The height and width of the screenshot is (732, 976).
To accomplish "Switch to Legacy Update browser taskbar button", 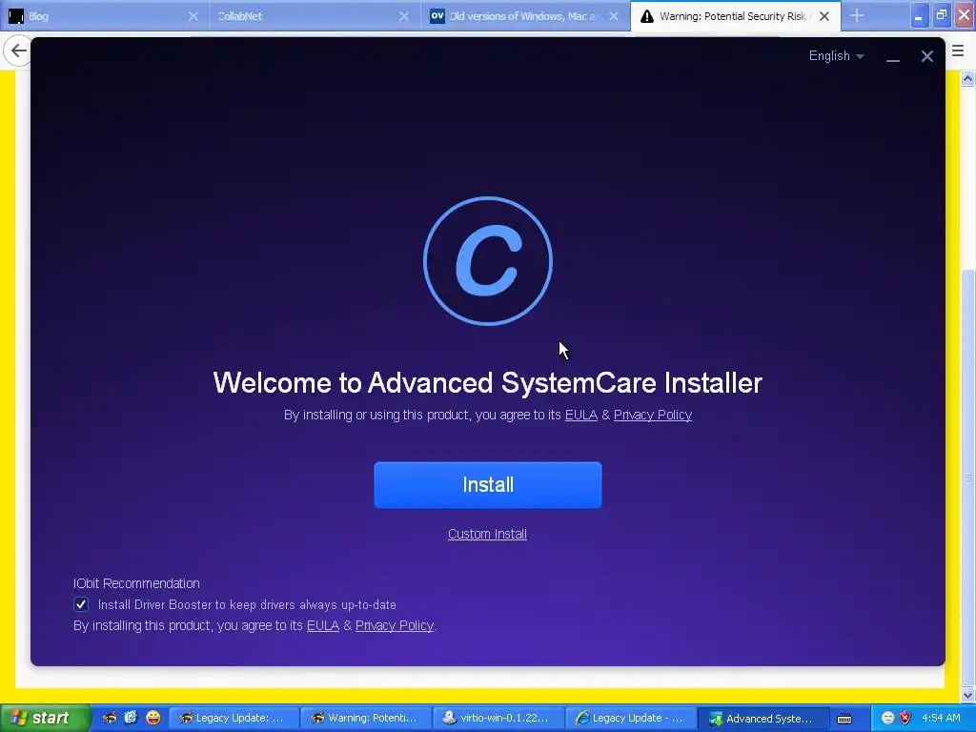I will pyautogui.click(x=234, y=718).
